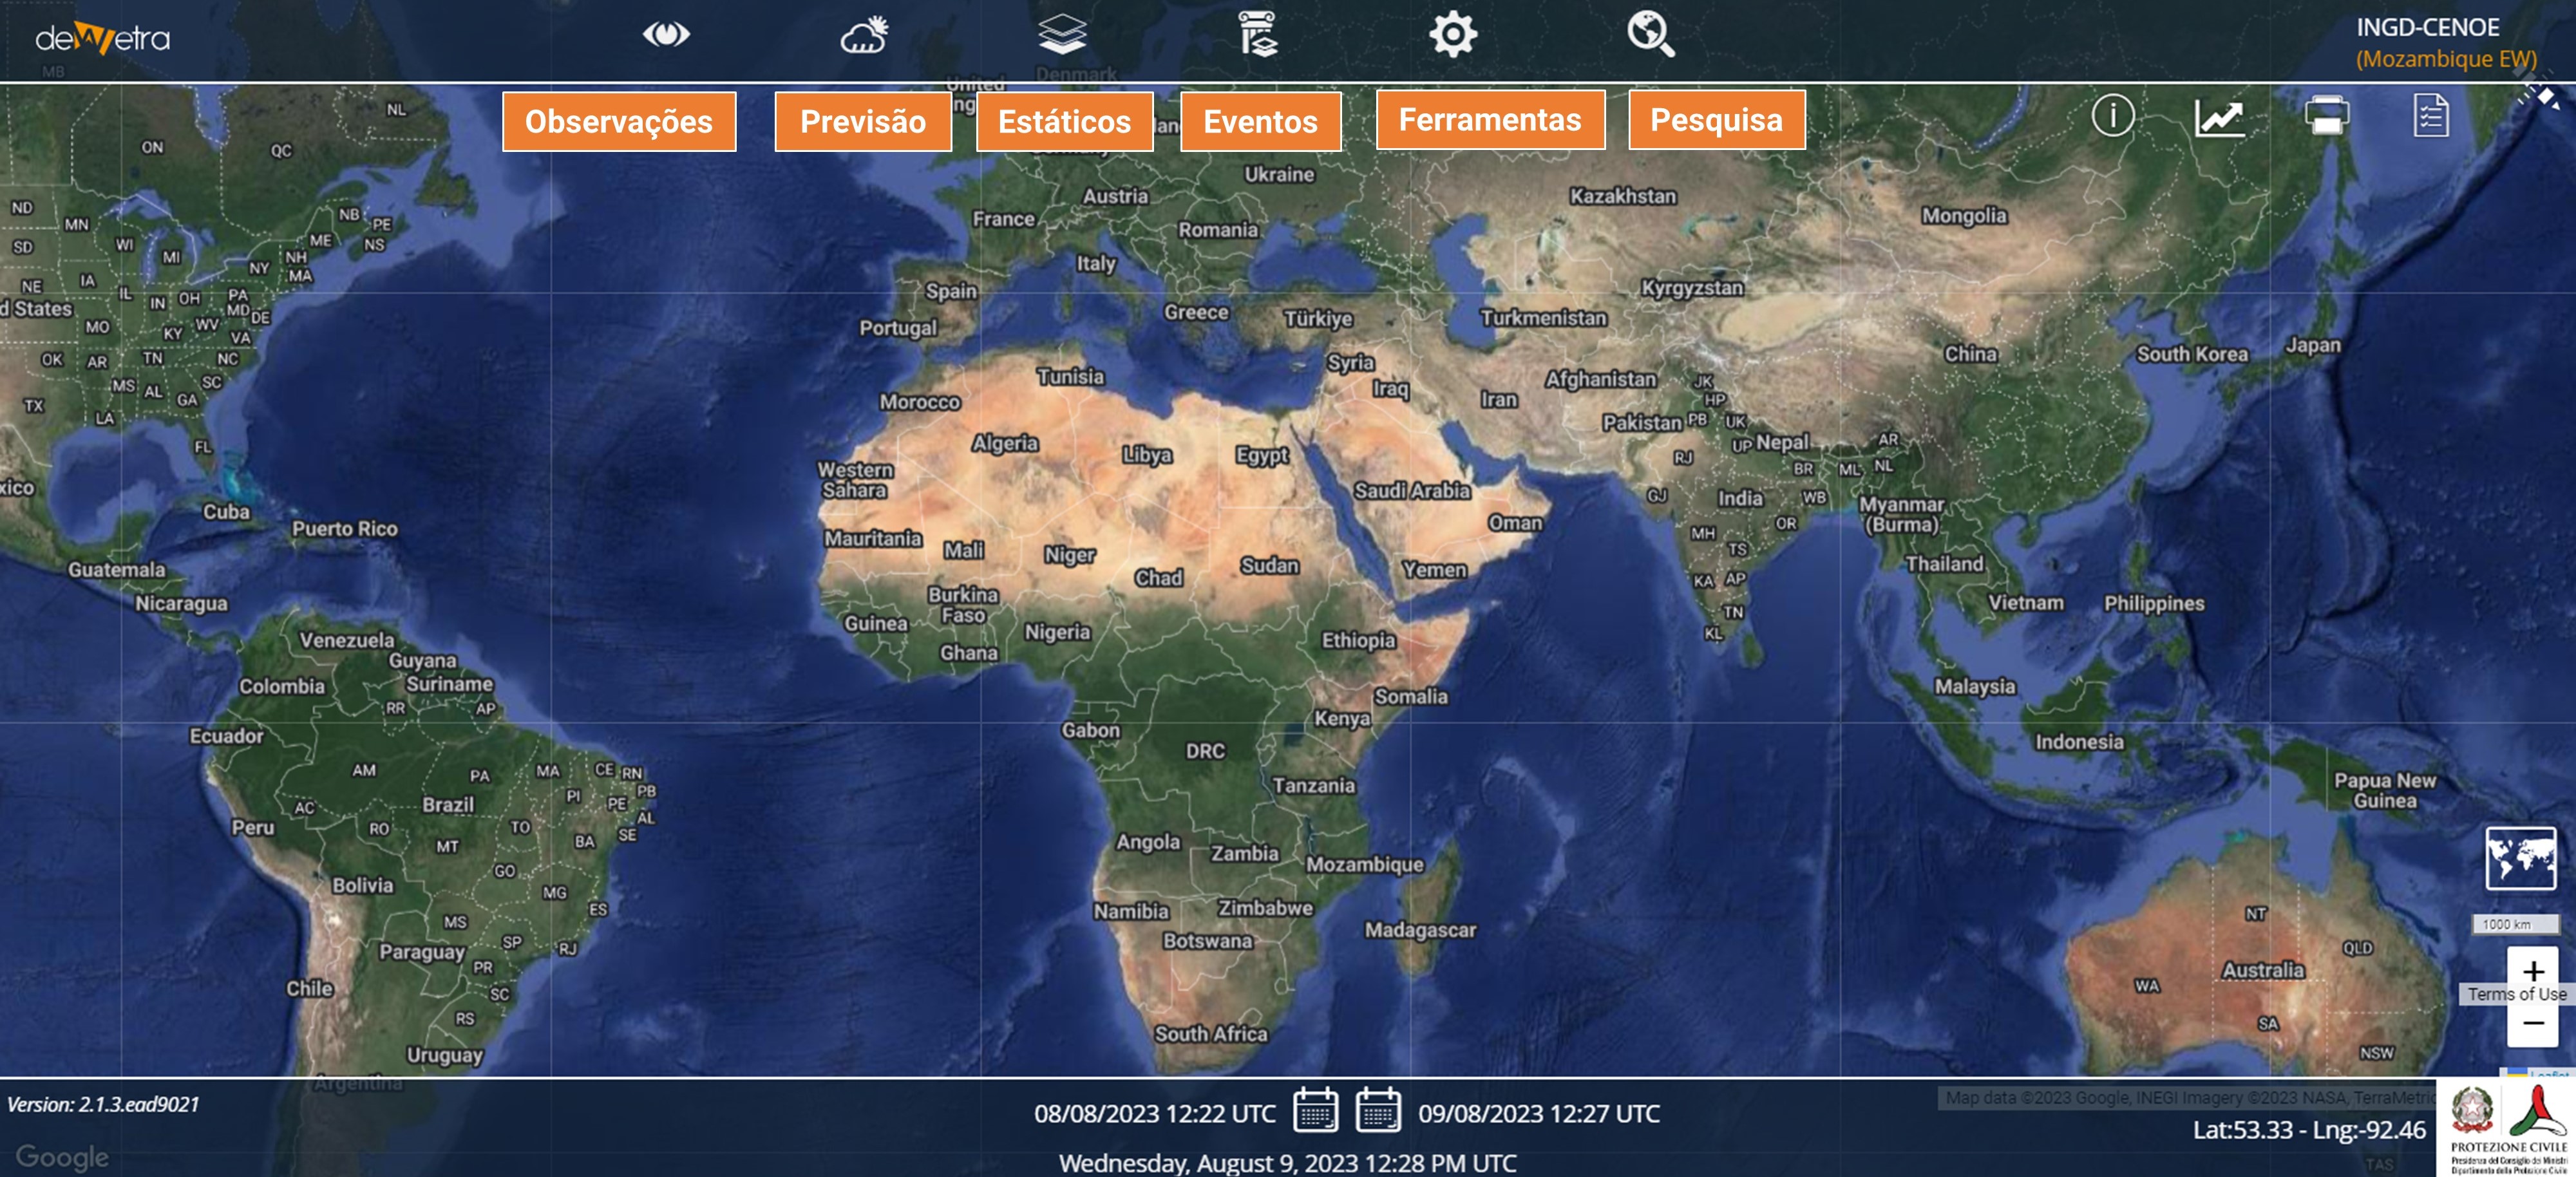Click Mozambique label on the map

(1364, 865)
